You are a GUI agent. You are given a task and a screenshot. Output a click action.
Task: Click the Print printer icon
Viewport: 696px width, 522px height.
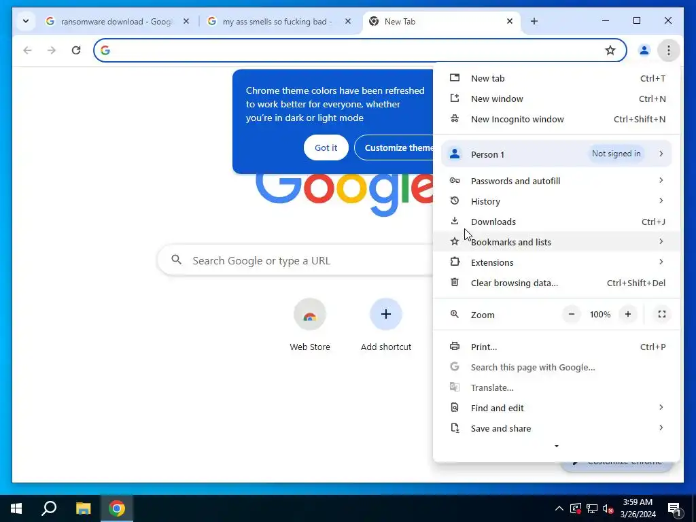coord(455,347)
